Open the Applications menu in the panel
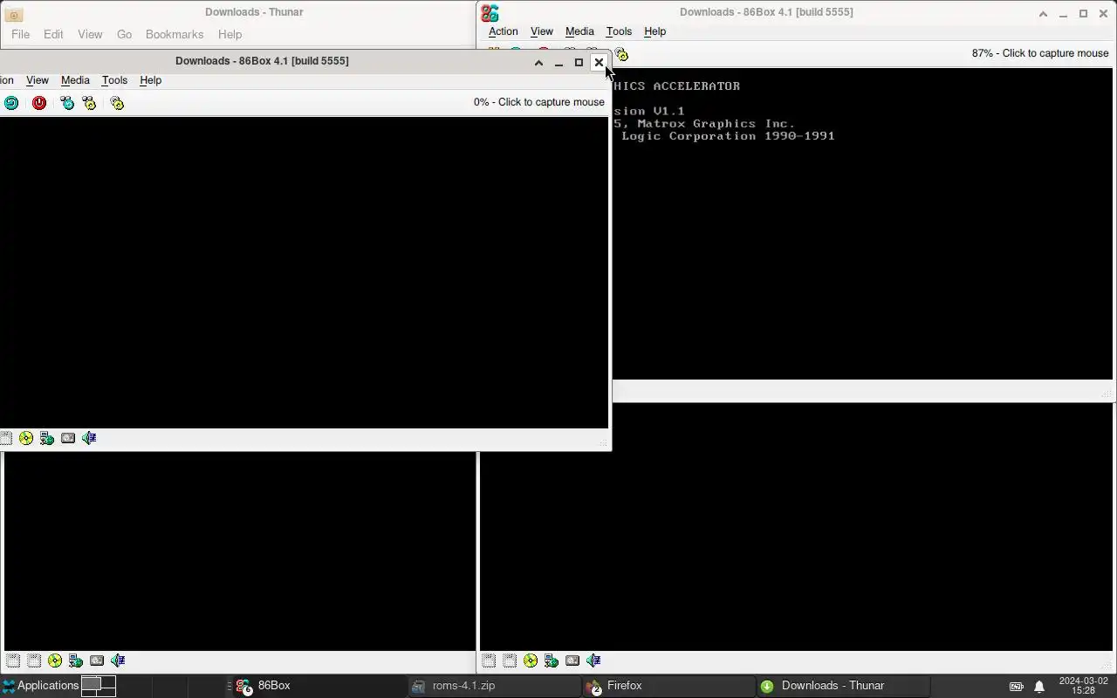Screen dimensions: 1117x698 40,686
